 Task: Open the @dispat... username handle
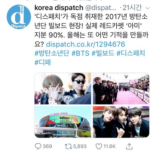point(101,8)
